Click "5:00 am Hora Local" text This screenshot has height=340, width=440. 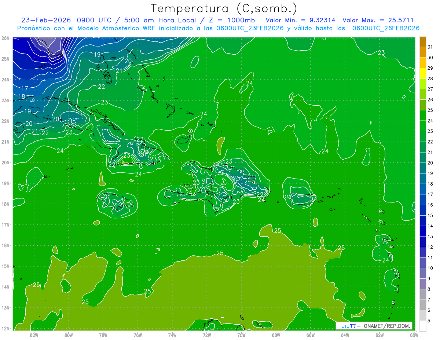[x=160, y=20]
